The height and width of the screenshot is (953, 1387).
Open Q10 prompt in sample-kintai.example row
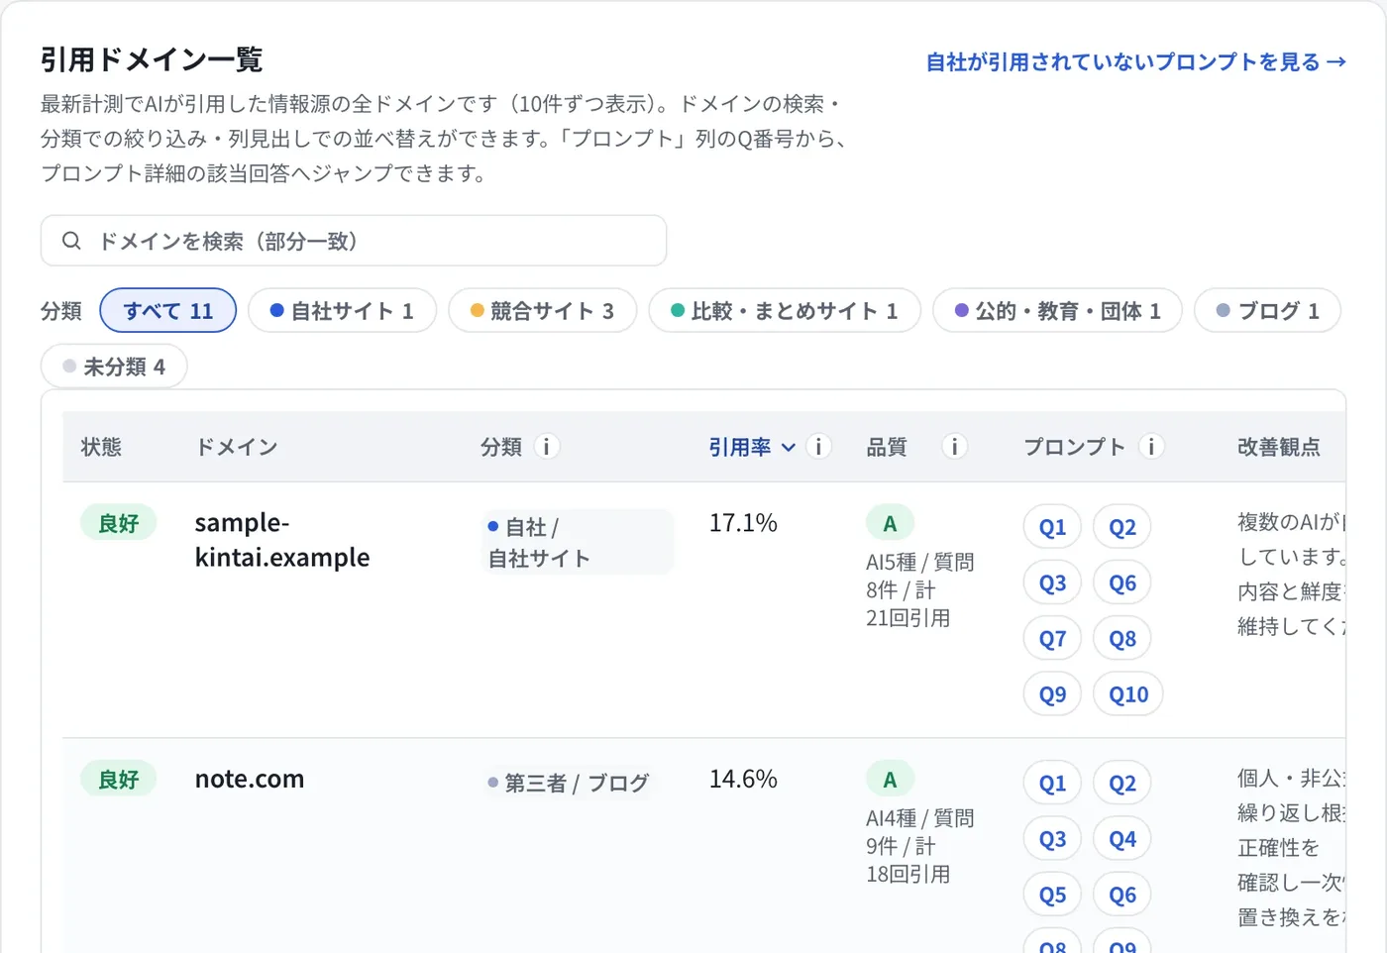[x=1128, y=694]
